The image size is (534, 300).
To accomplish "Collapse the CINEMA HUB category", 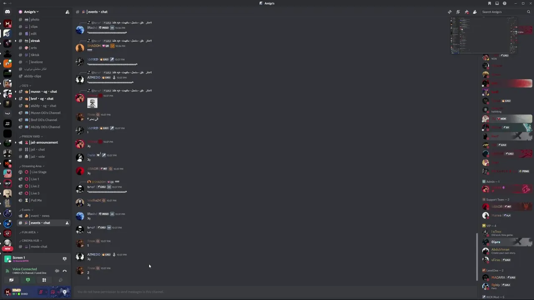I will coord(31,240).
